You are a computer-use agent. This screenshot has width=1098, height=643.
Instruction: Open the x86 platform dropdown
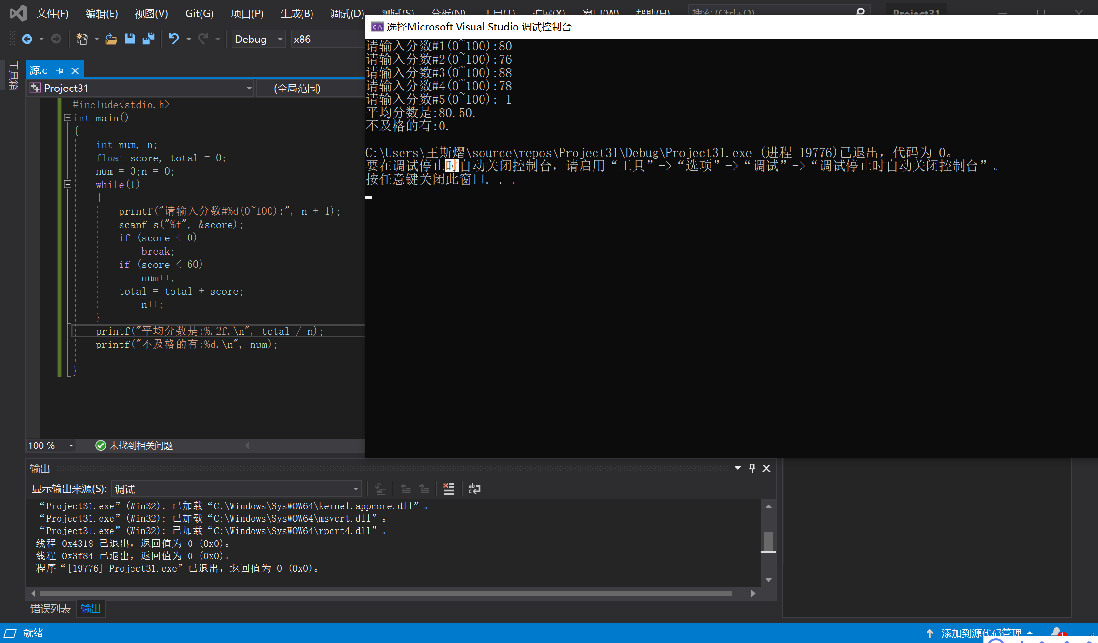pyautogui.click(x=328, y=39)
